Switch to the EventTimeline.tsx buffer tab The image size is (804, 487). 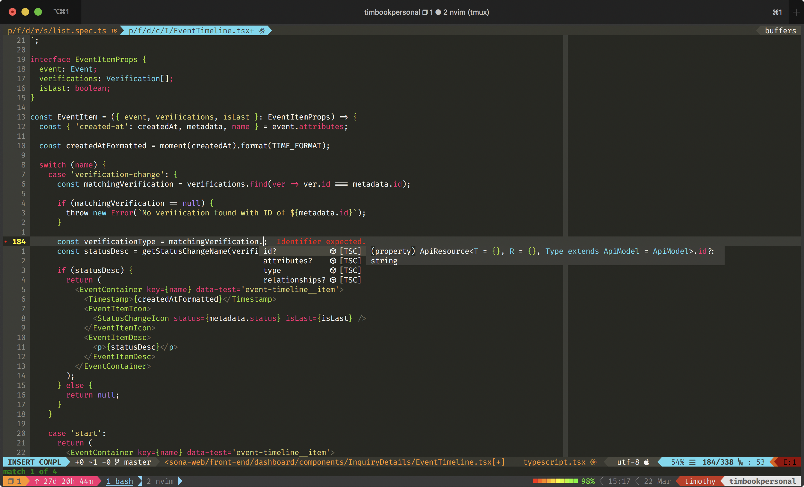point(191,31)
